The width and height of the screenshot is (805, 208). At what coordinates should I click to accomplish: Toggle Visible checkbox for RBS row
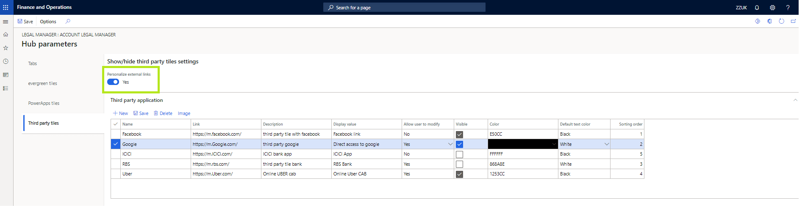[459, 164]
